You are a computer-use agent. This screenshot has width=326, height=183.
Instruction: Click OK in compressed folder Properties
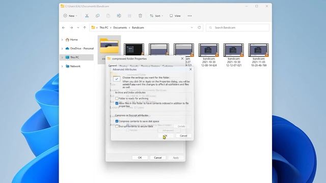coord(140,158)
